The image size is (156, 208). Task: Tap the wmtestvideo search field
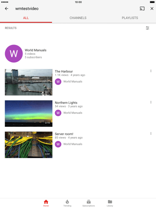[27, 9]
